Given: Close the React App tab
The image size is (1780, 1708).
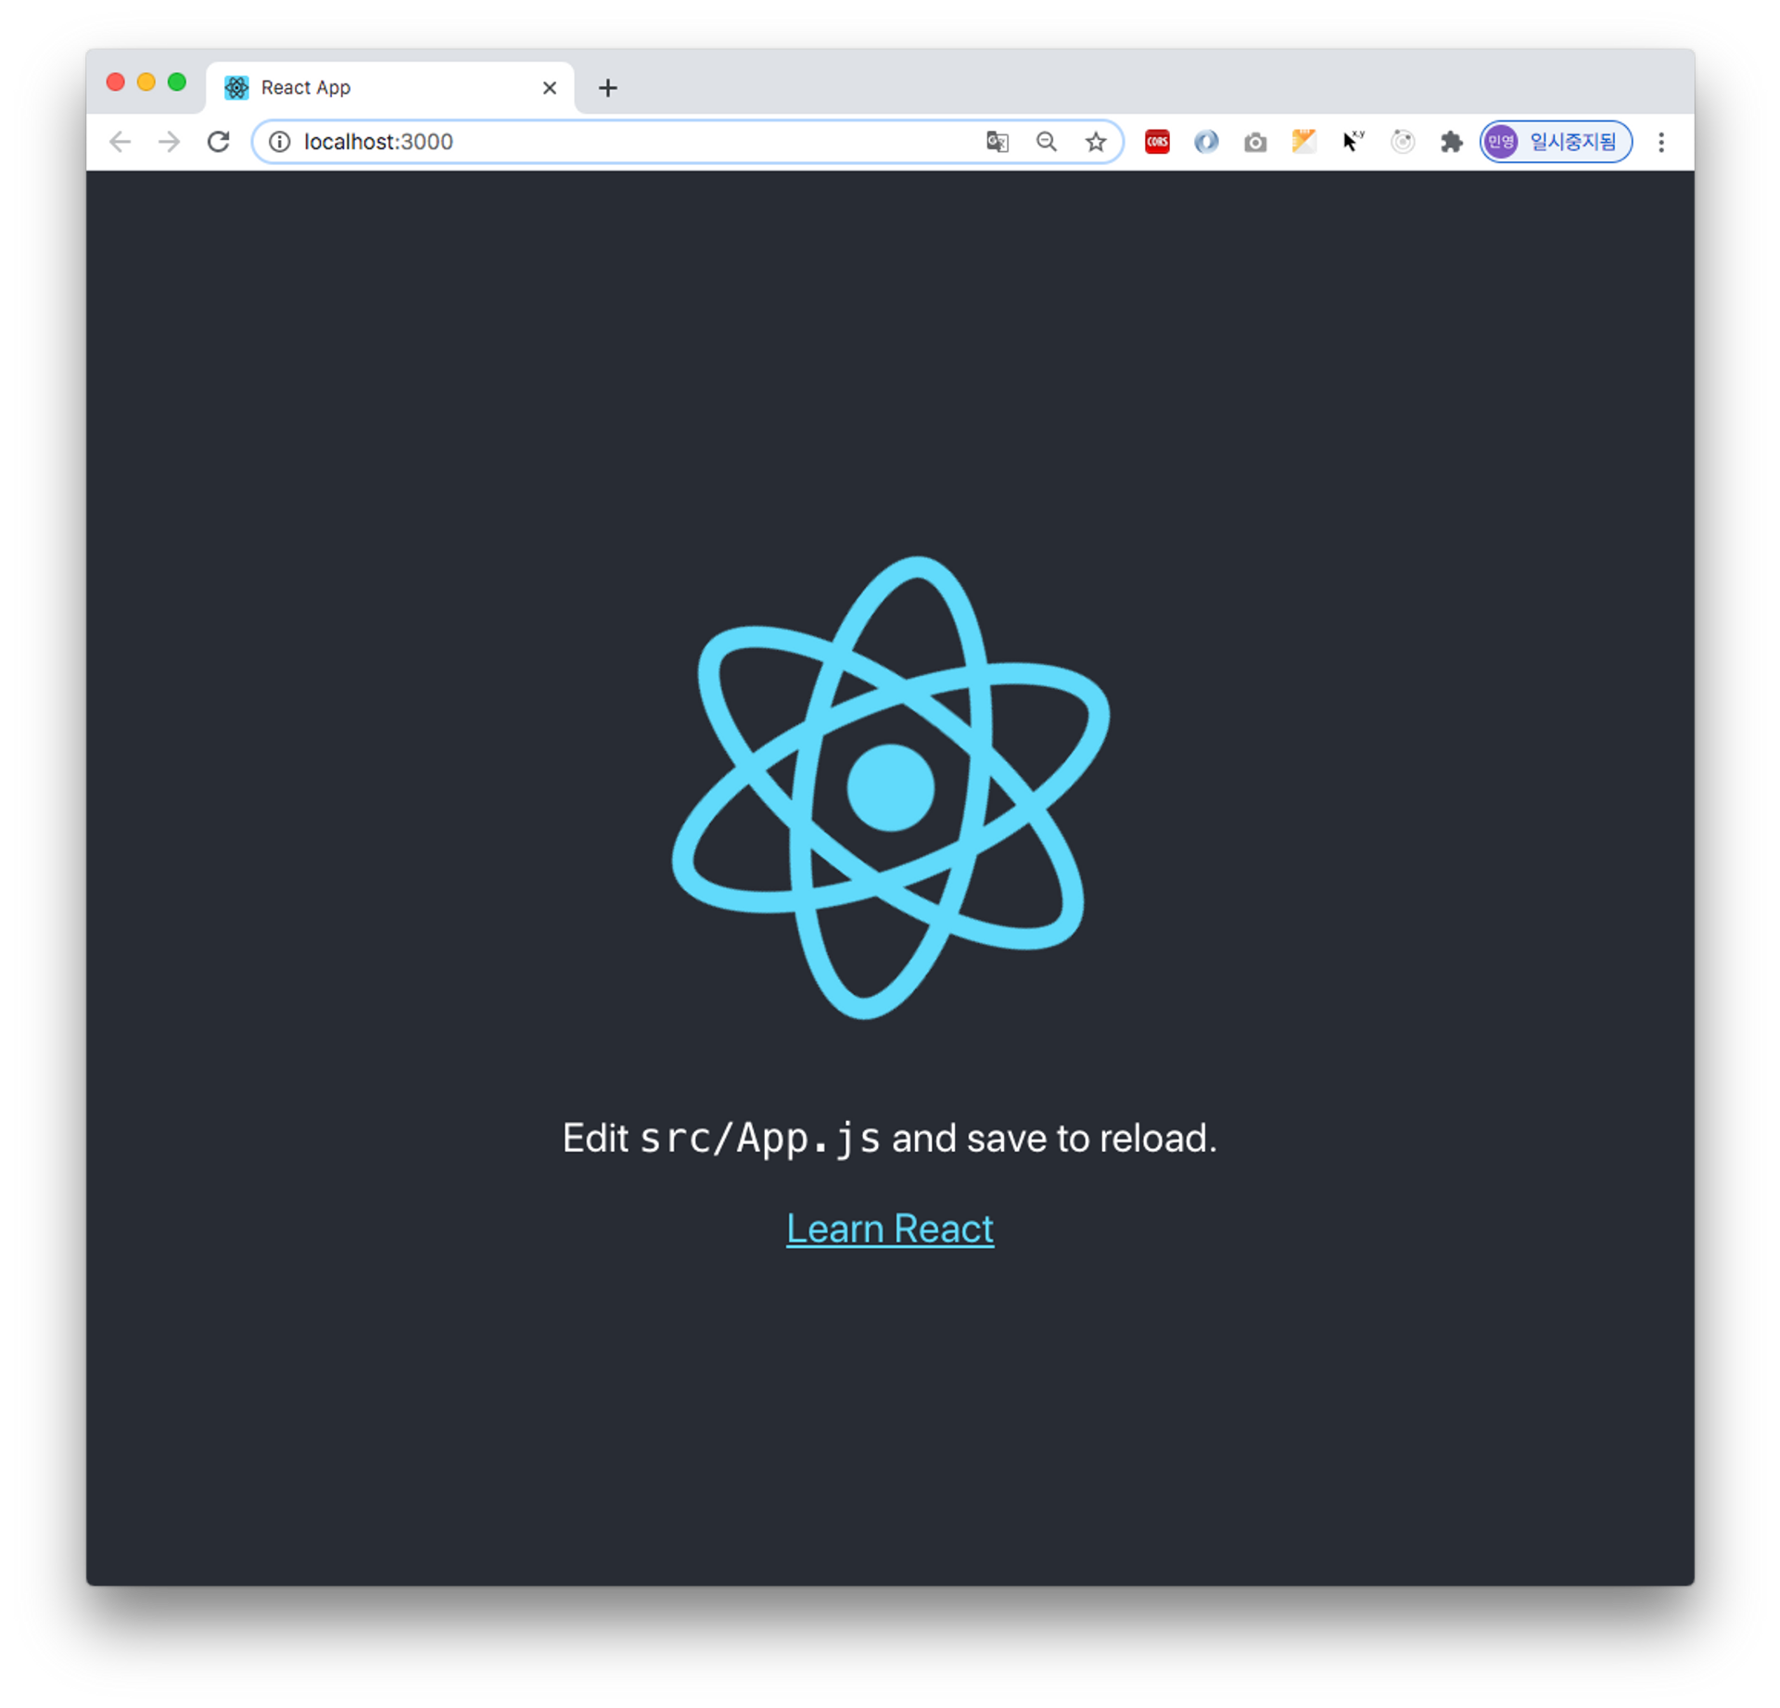Looking at the screenshot, I should tap(549, 88).
